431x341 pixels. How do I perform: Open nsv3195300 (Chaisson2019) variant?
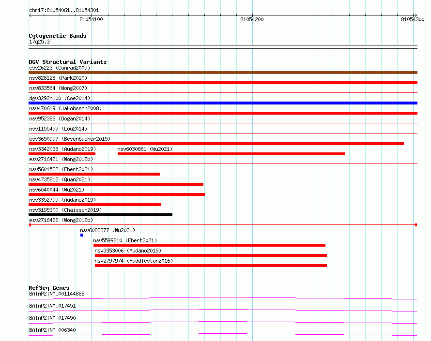click(65, 210)
